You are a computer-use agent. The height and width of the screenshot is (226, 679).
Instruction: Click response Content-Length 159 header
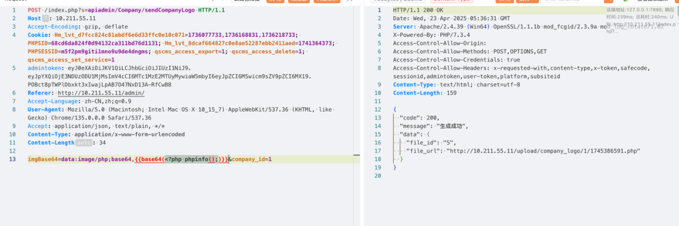(425, 93)
